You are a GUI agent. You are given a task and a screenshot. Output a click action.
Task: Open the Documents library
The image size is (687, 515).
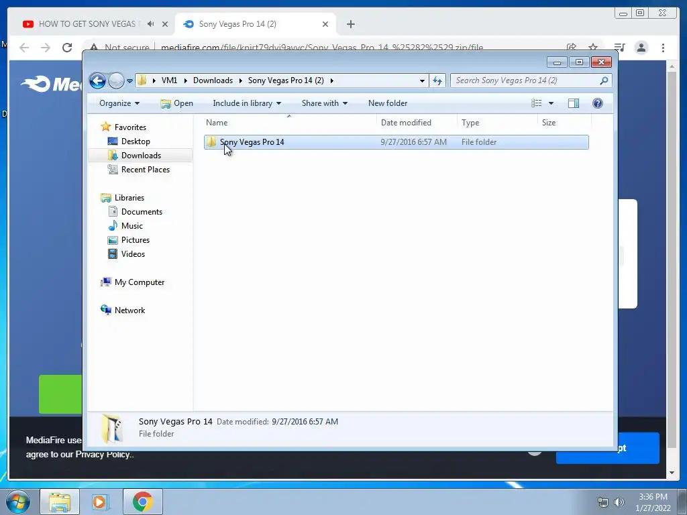pyautogui.click(x=142, y=211)
